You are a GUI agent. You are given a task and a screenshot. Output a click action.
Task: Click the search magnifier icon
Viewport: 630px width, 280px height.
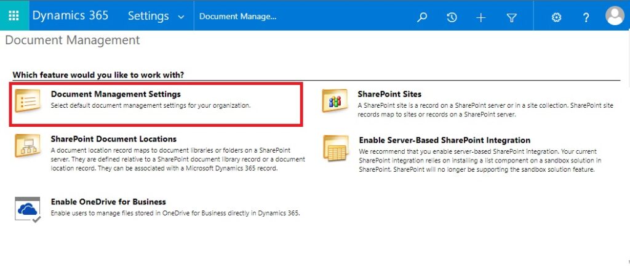coord(422,17)
